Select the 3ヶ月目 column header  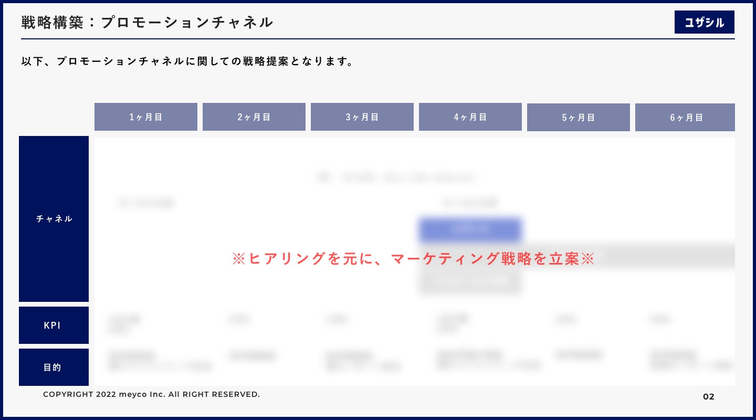click(x=362, y=117)
